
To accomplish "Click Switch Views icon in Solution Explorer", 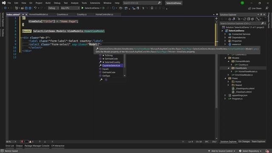I will tap(234, 19).
